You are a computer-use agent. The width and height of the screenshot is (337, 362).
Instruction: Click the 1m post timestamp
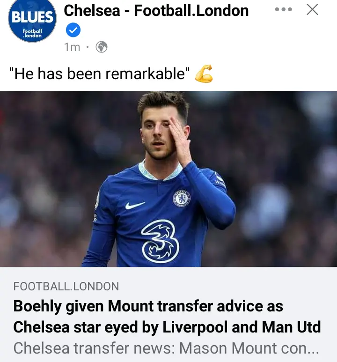point(72,47)
